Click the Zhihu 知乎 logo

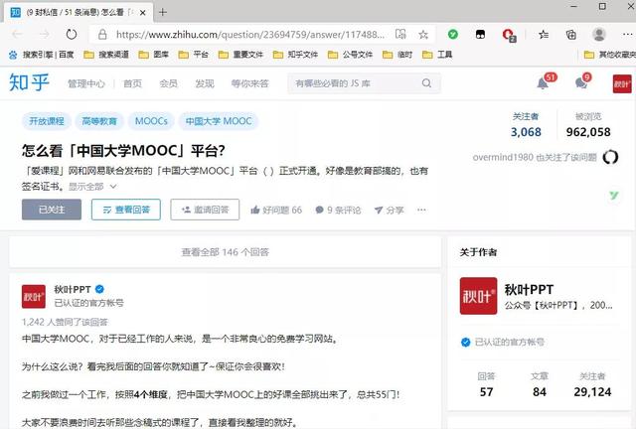click(x=29, y=82)
